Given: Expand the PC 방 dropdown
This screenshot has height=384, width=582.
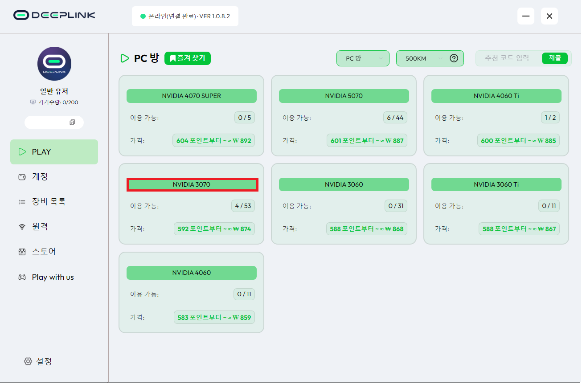Looking at the screenshot, I should (363, 58).
